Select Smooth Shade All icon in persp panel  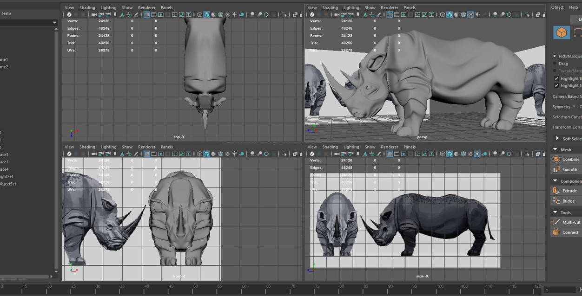point(449,14)
